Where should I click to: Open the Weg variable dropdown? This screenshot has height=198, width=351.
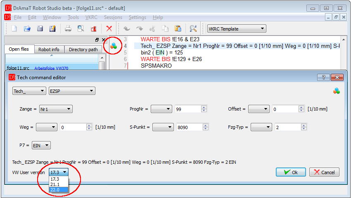(x=47, y=127)
